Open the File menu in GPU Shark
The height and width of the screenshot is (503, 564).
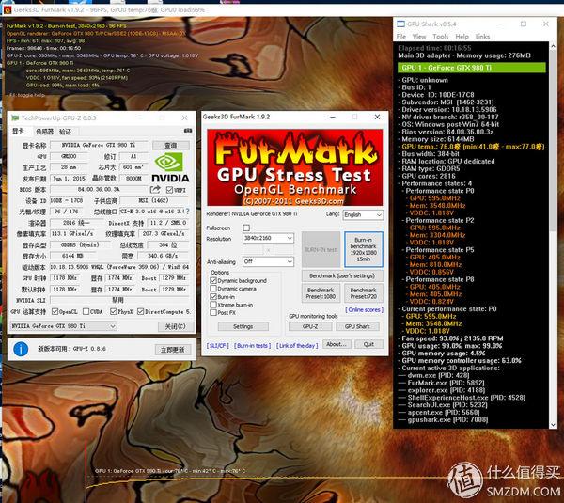pos(401,37)
